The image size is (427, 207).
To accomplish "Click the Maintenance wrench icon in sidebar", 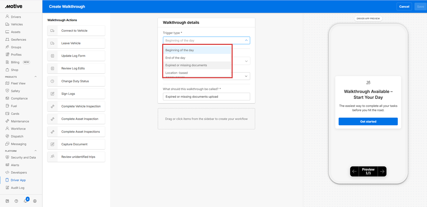I will [x=7, y=121].
